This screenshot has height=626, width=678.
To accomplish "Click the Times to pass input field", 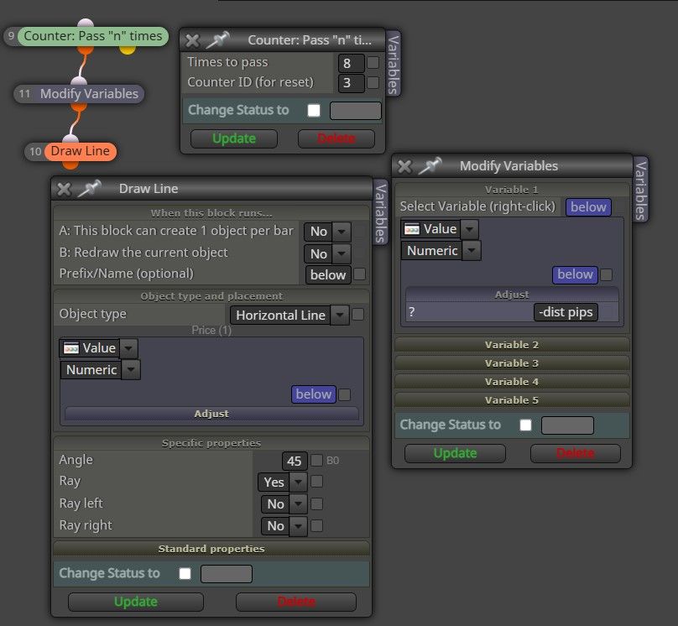I will pyautogui.click(x=351, y=64).
